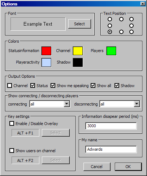Change green Players color swatch

point(111,51)
